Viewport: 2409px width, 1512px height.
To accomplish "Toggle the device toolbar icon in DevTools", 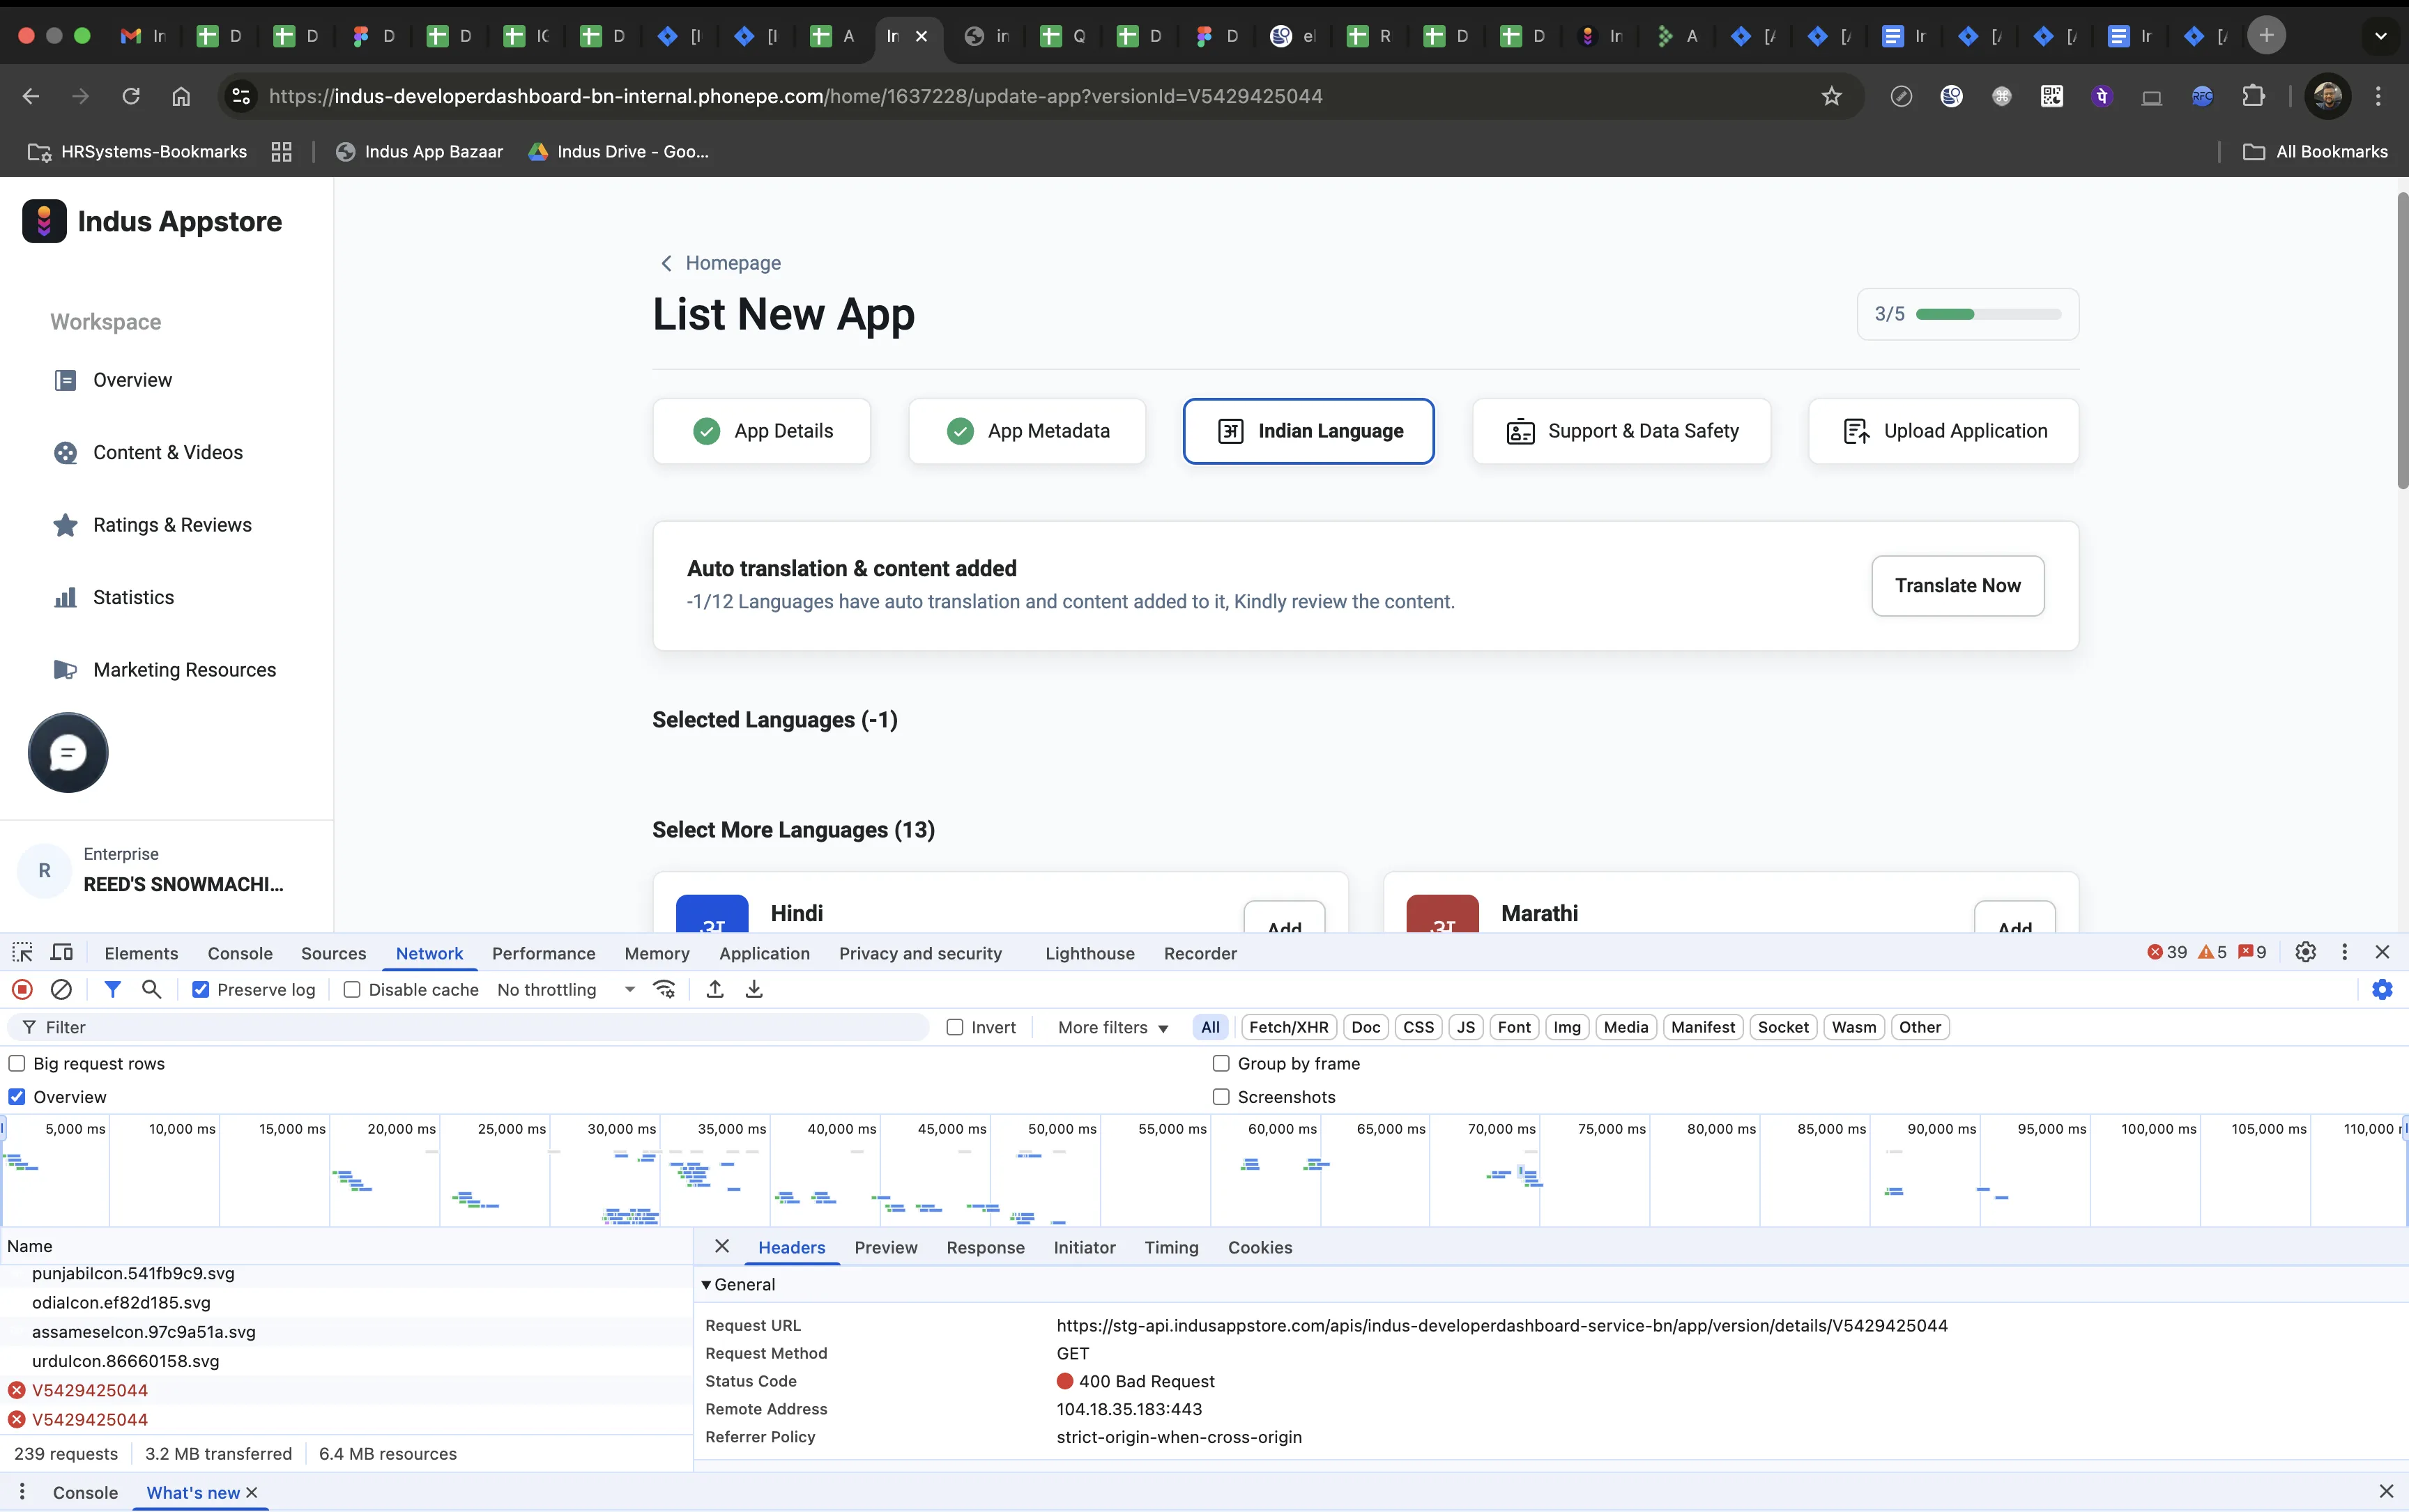I will [x=62, y=953].
